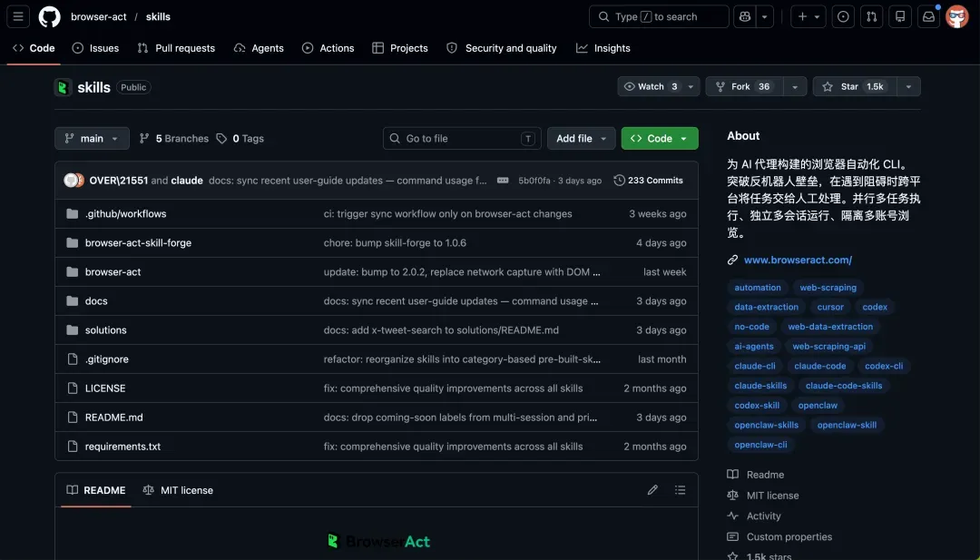Select the README tab in file viewer
980x560 pixels.
tap(96, 490)
